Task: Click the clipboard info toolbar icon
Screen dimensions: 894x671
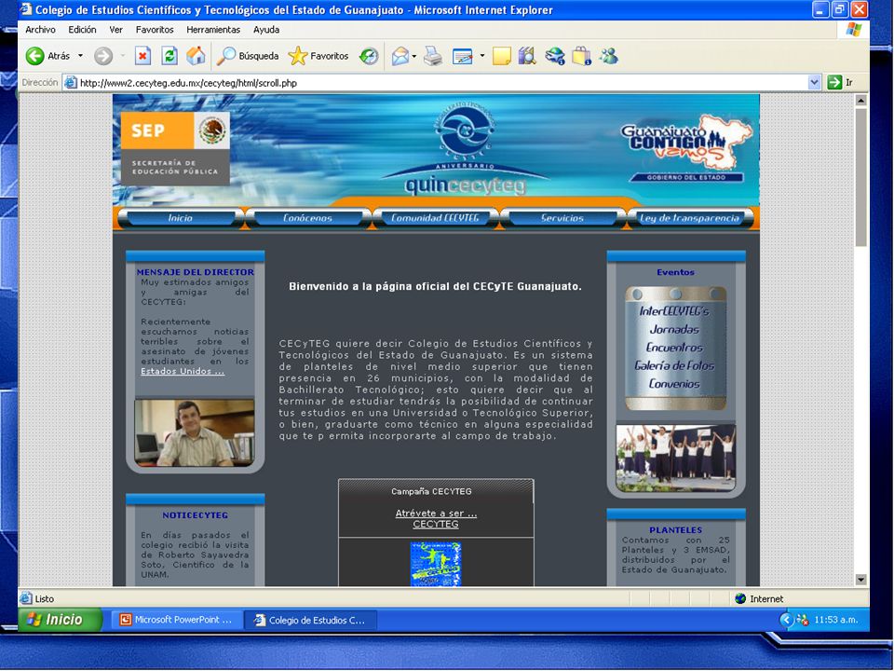Action: tap(581, 56)
